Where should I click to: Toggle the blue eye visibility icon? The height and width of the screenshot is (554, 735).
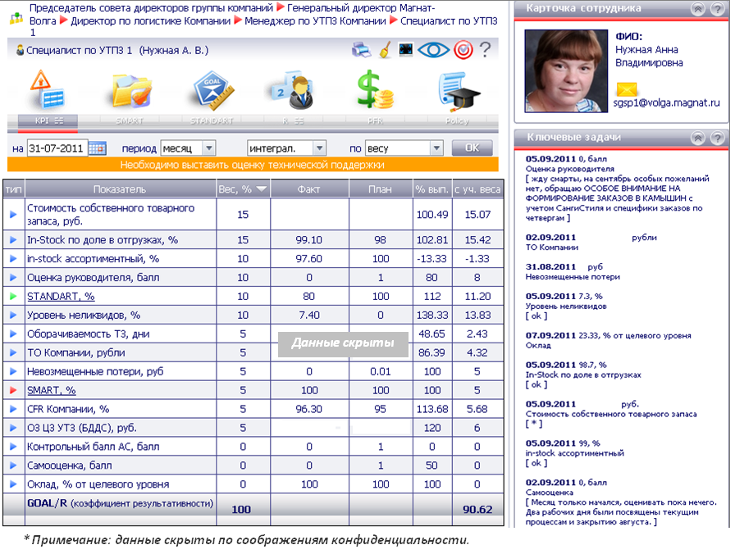pyautogui.click(x=433, y=50)
